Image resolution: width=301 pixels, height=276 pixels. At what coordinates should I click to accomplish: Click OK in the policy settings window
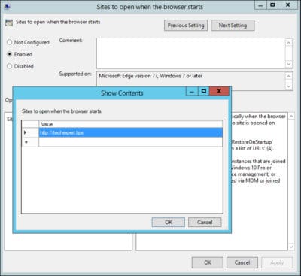click(208, 262)
